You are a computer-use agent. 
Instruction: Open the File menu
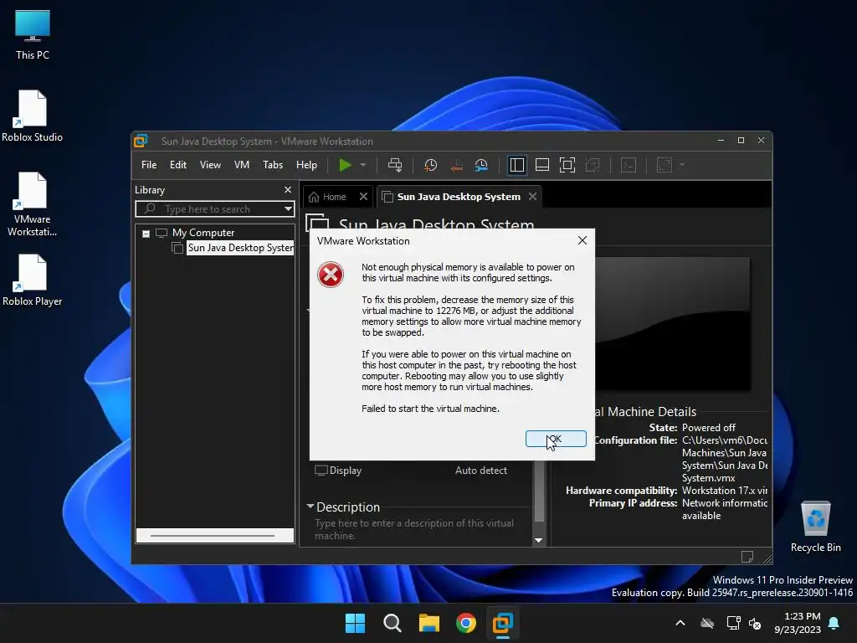(149, 165)
